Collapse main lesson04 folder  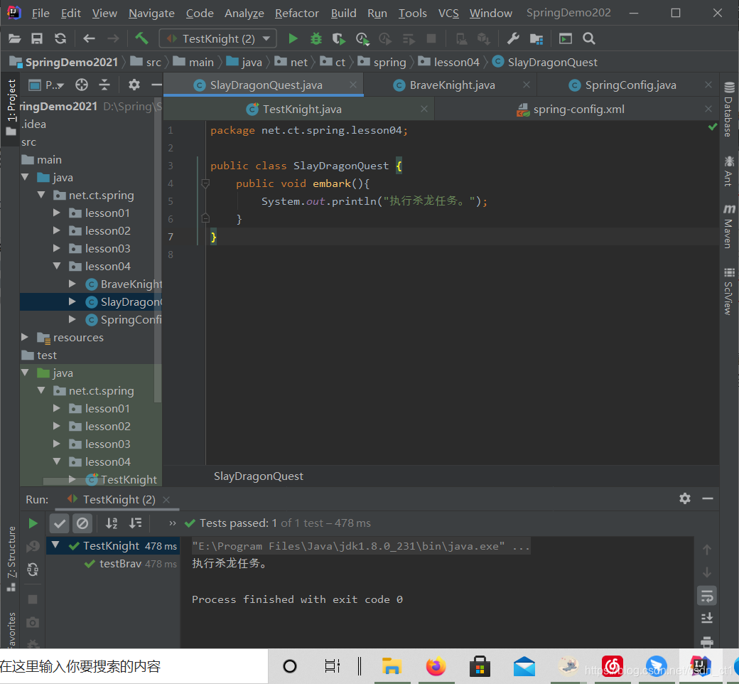pos(57,266)
